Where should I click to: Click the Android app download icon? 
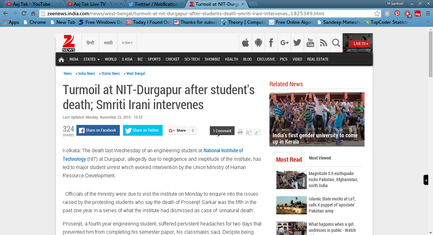point(258,43)
